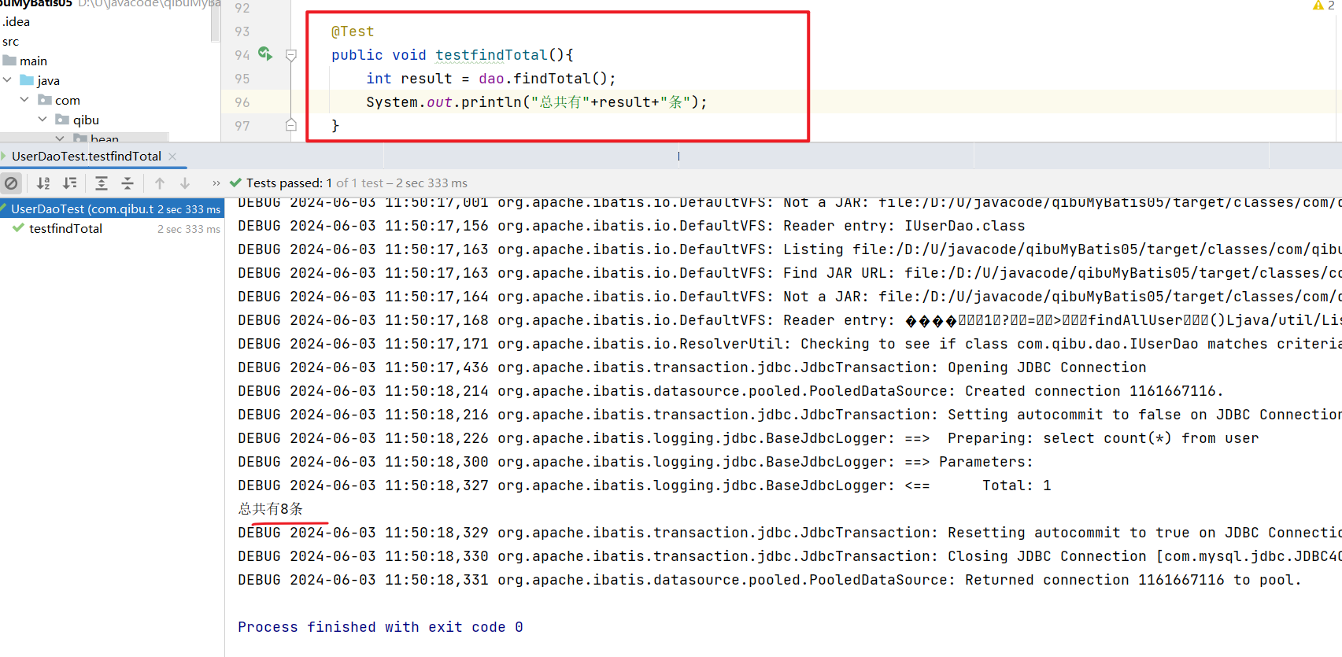
Task: Click the 'select count(*) from user' log line
Action: click(748, 438)
